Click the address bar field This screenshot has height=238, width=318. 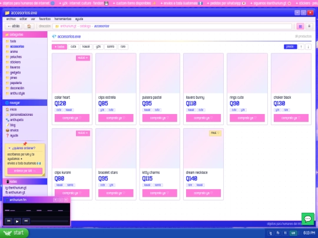pyautogui.click(x=172, y=26)
